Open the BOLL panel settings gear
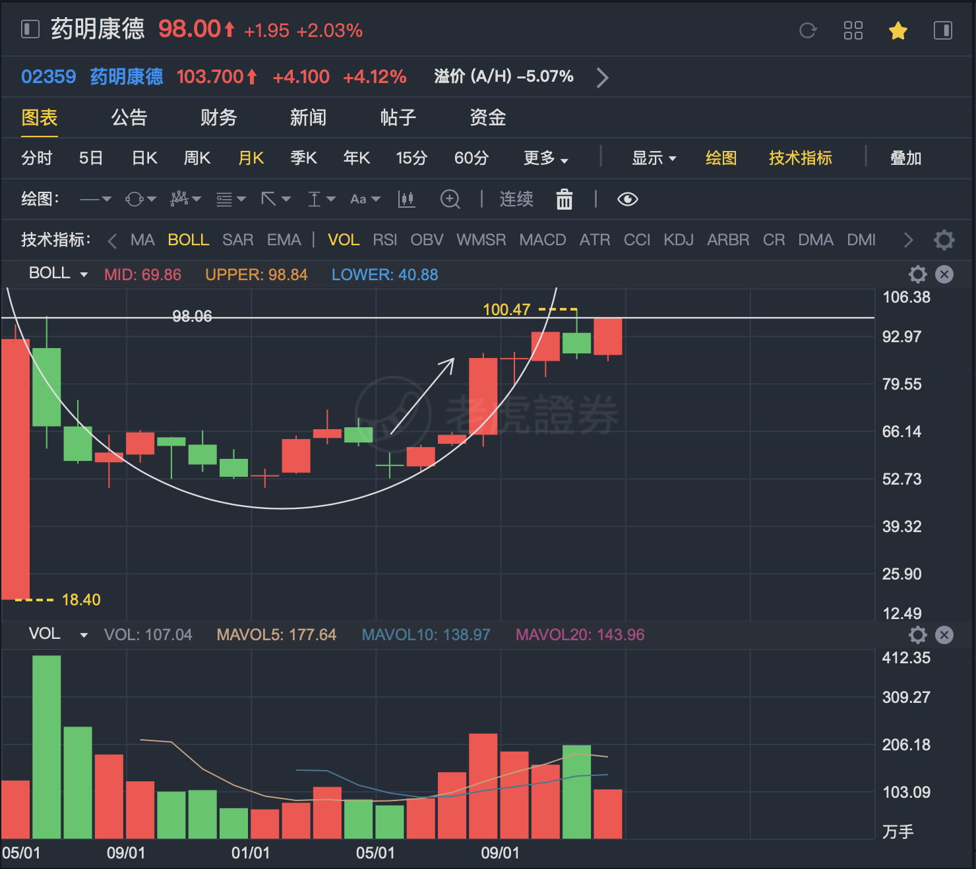976x869 pixels. tap(918, 274)
